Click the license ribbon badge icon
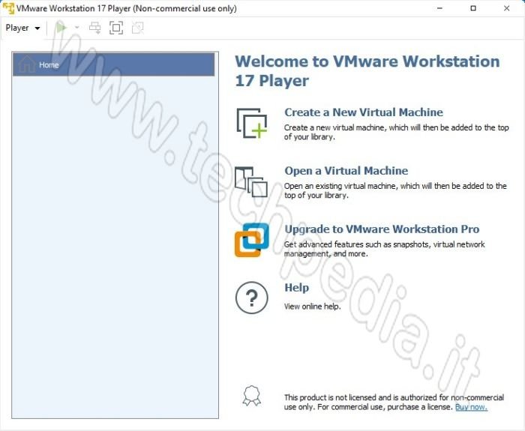The height and width of the screenshot is (431, 525). pyautogui.click(x=252, y=396)
